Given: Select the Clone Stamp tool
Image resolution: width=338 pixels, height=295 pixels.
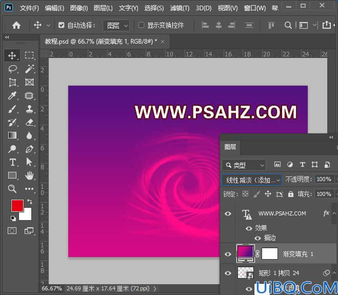Looking at the screenshot, I should click(29, 109).
